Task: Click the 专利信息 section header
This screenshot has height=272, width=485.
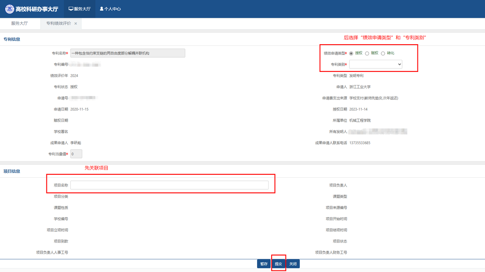Action: pyautogui.click(x=12, y=39)
